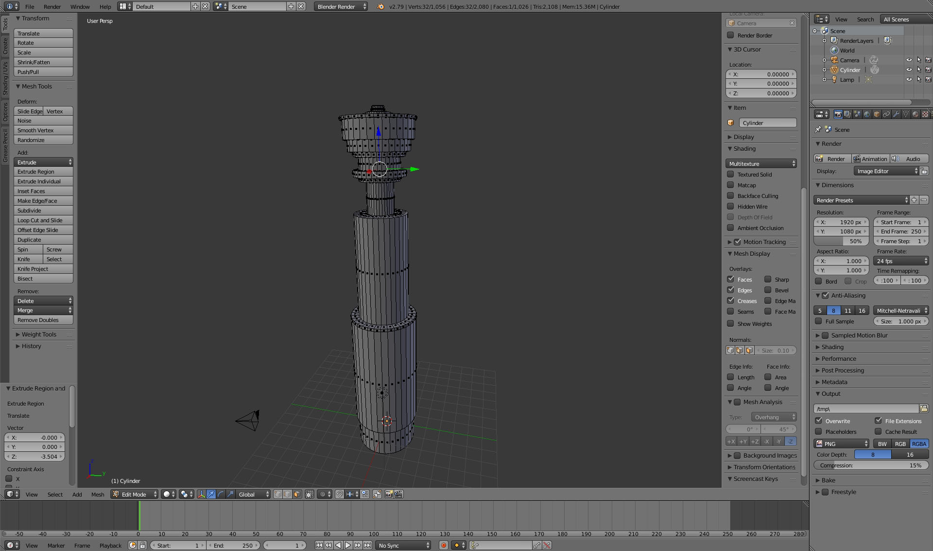
Task: Open the Material properties tab sphere icon
Action: [x=916, y=114]
